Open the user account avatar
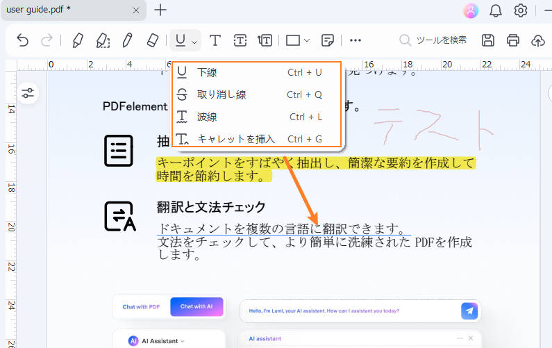 [471, 10]
